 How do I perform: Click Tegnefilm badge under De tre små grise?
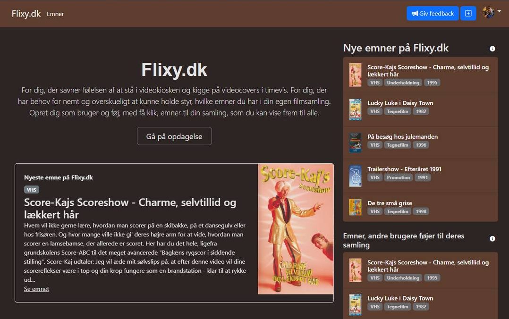pos(398,211)
